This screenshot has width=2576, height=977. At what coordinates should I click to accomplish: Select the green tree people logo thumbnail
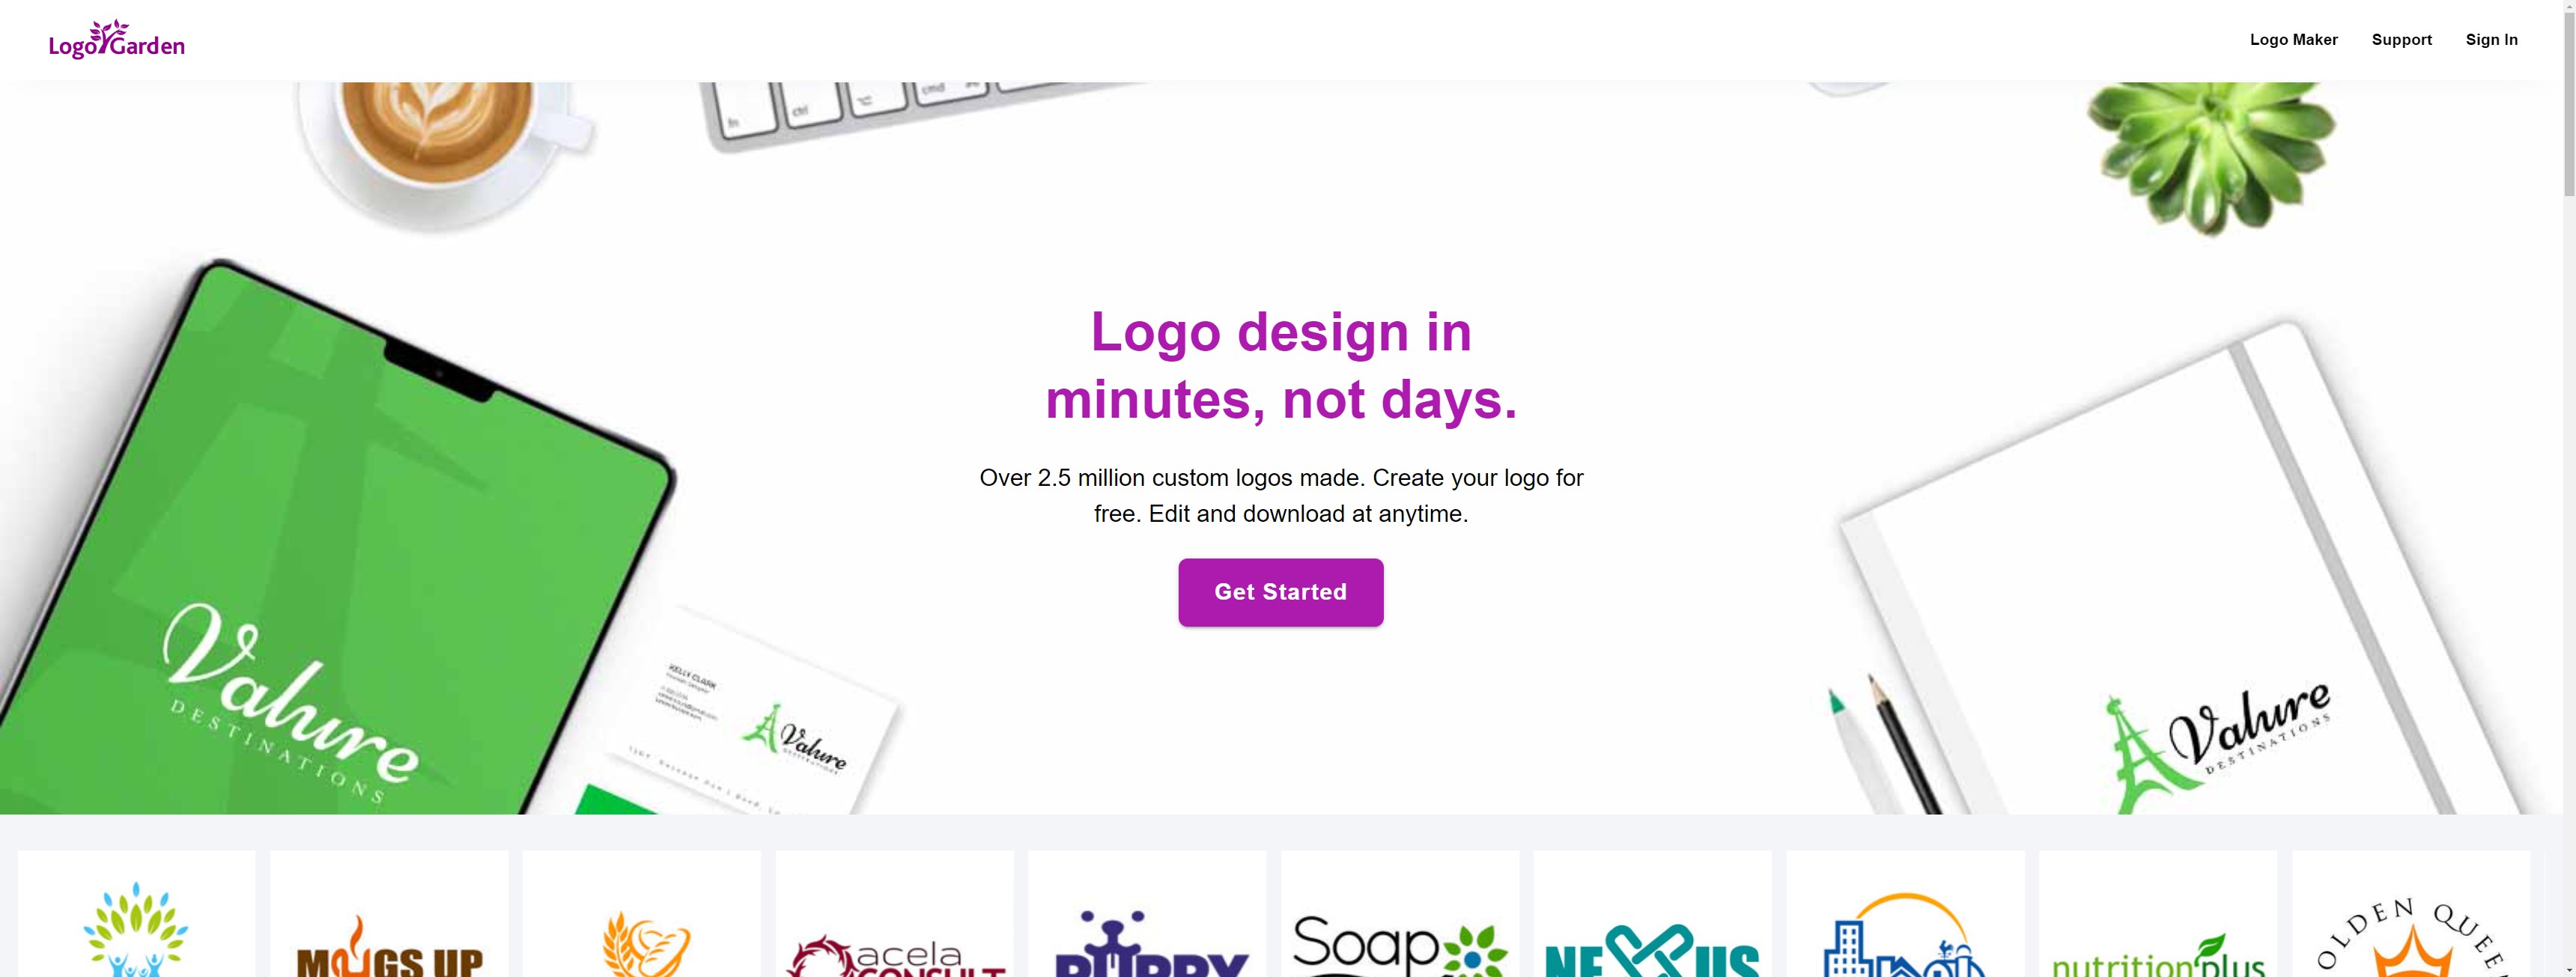tap(136, 914)
